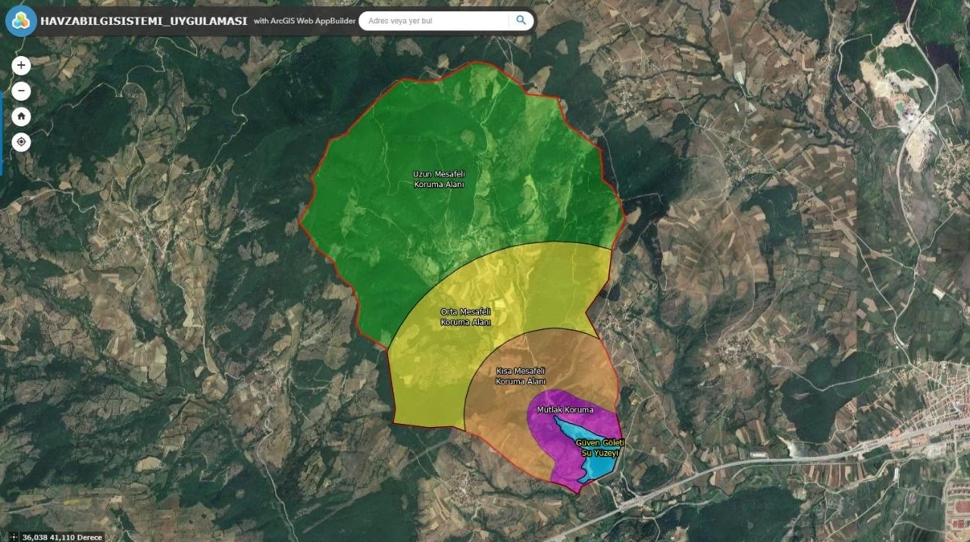The height and width of the screenshot is (542, 970).
Task: Click the search magnifier button
Action: coord(521,20)
